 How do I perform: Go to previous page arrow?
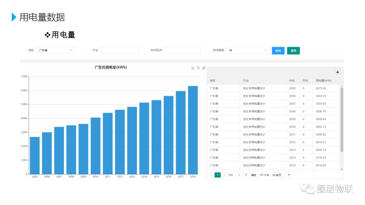coord(211,175)
